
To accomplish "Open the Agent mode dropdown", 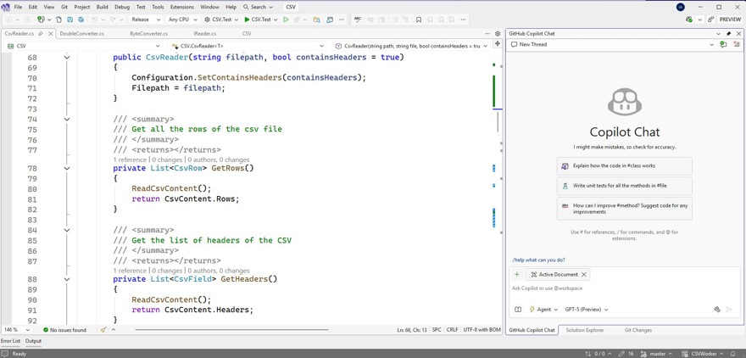I will pos(544,310).
